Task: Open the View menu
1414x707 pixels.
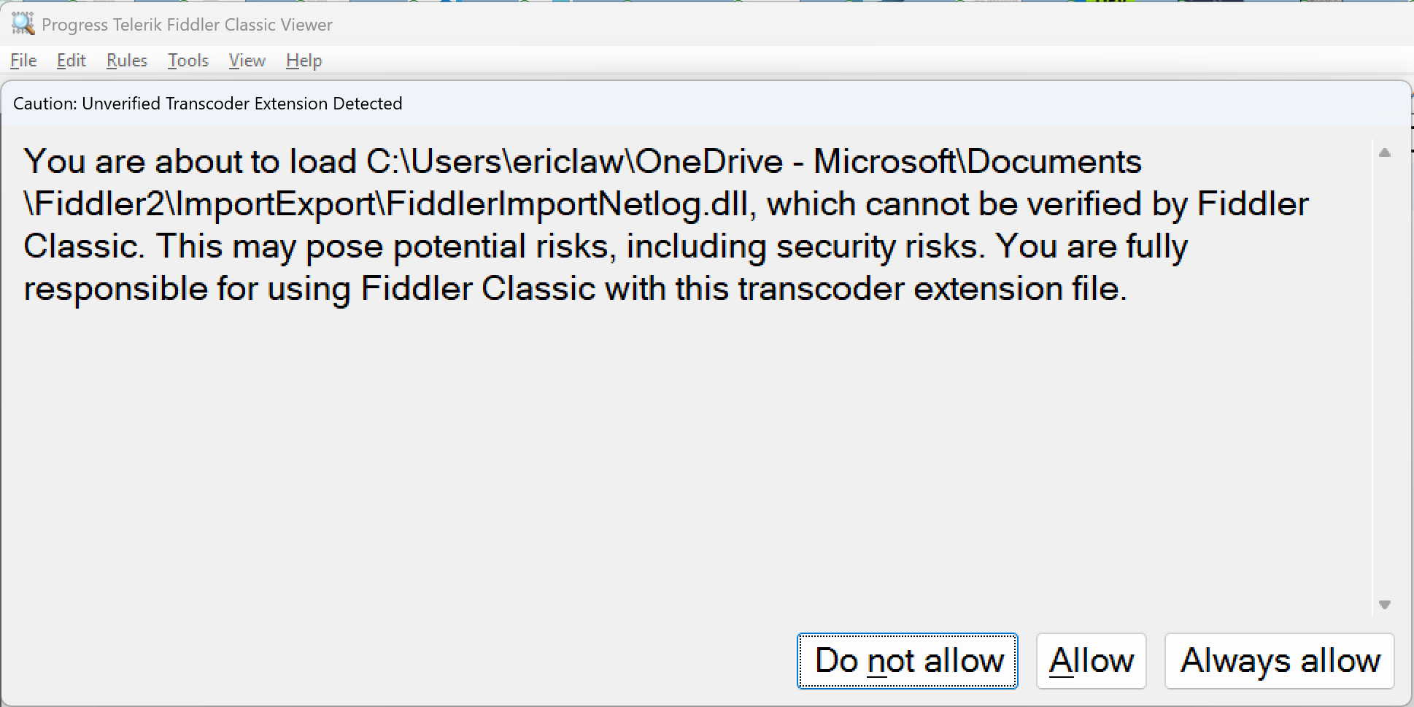Action: click(x=247, y=61)
